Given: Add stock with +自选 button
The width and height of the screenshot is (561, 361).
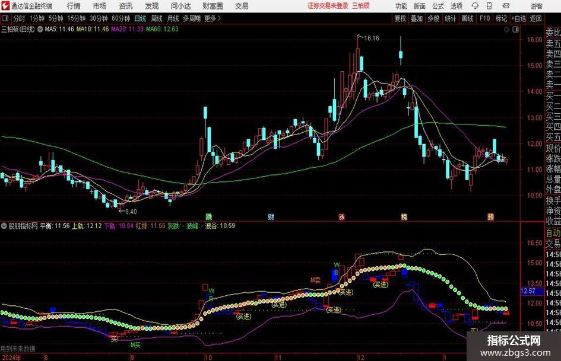Looking at the screenshot, I should (x=519, y=18).
